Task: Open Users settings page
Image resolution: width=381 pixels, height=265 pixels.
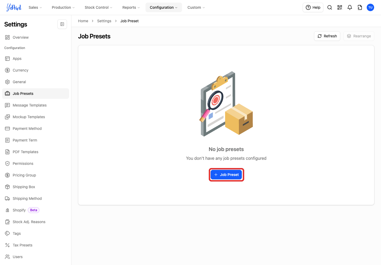Action: click(x=35, y=257)
